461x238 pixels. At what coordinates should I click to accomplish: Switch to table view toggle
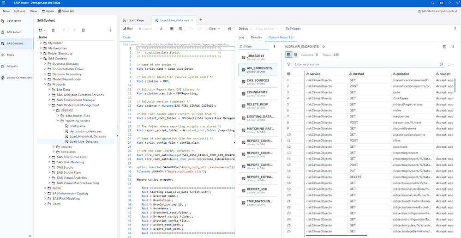click(x=289, y=55)
